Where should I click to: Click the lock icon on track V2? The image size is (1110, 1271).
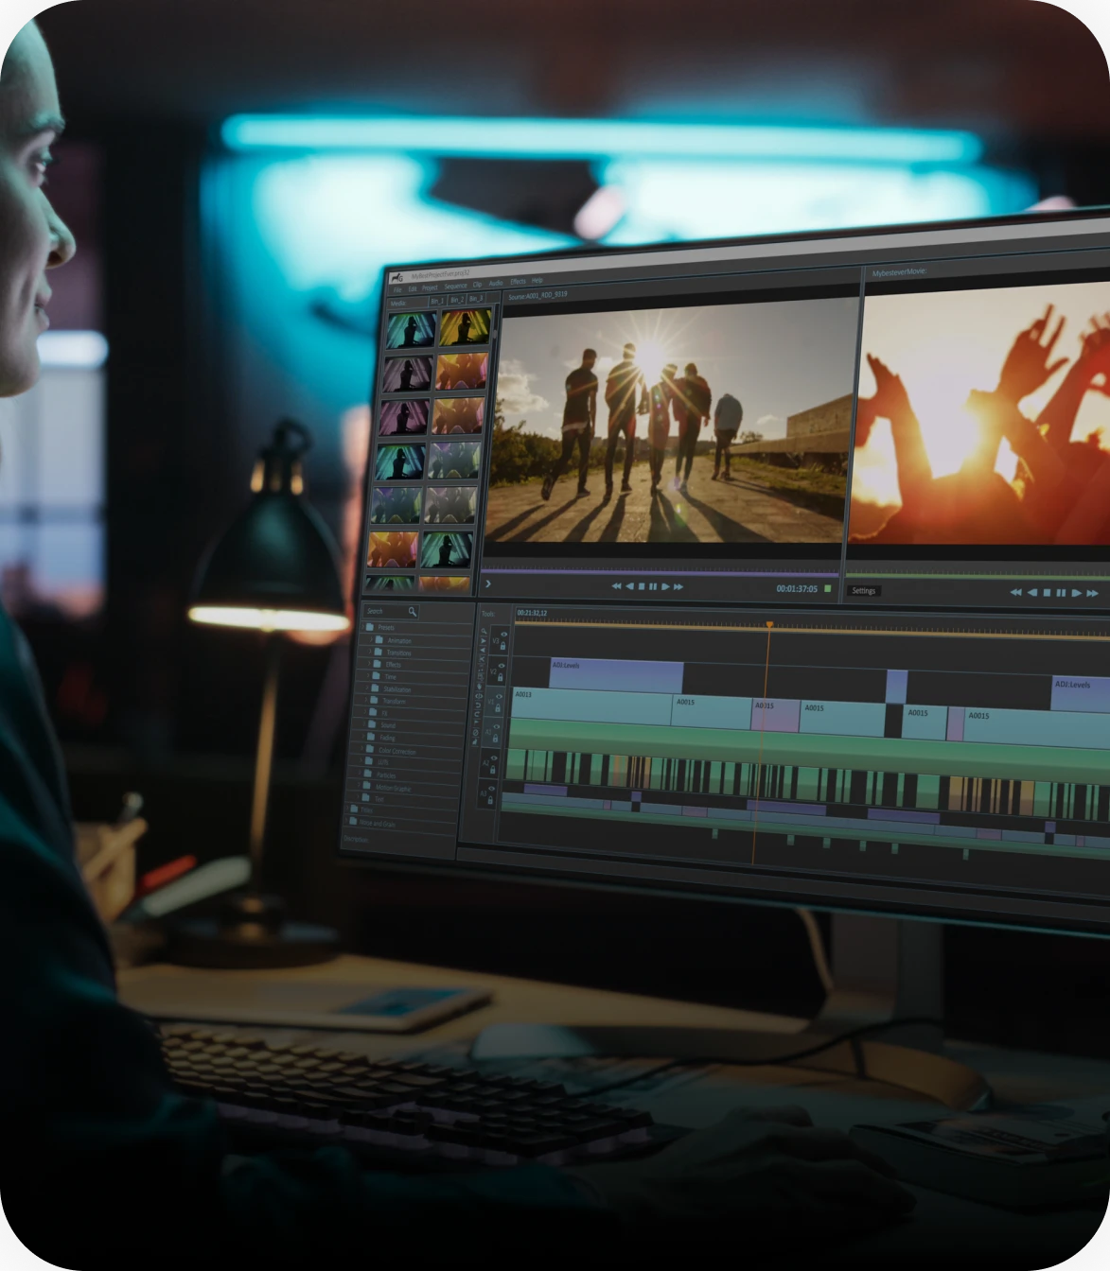(x=501, y=677)
